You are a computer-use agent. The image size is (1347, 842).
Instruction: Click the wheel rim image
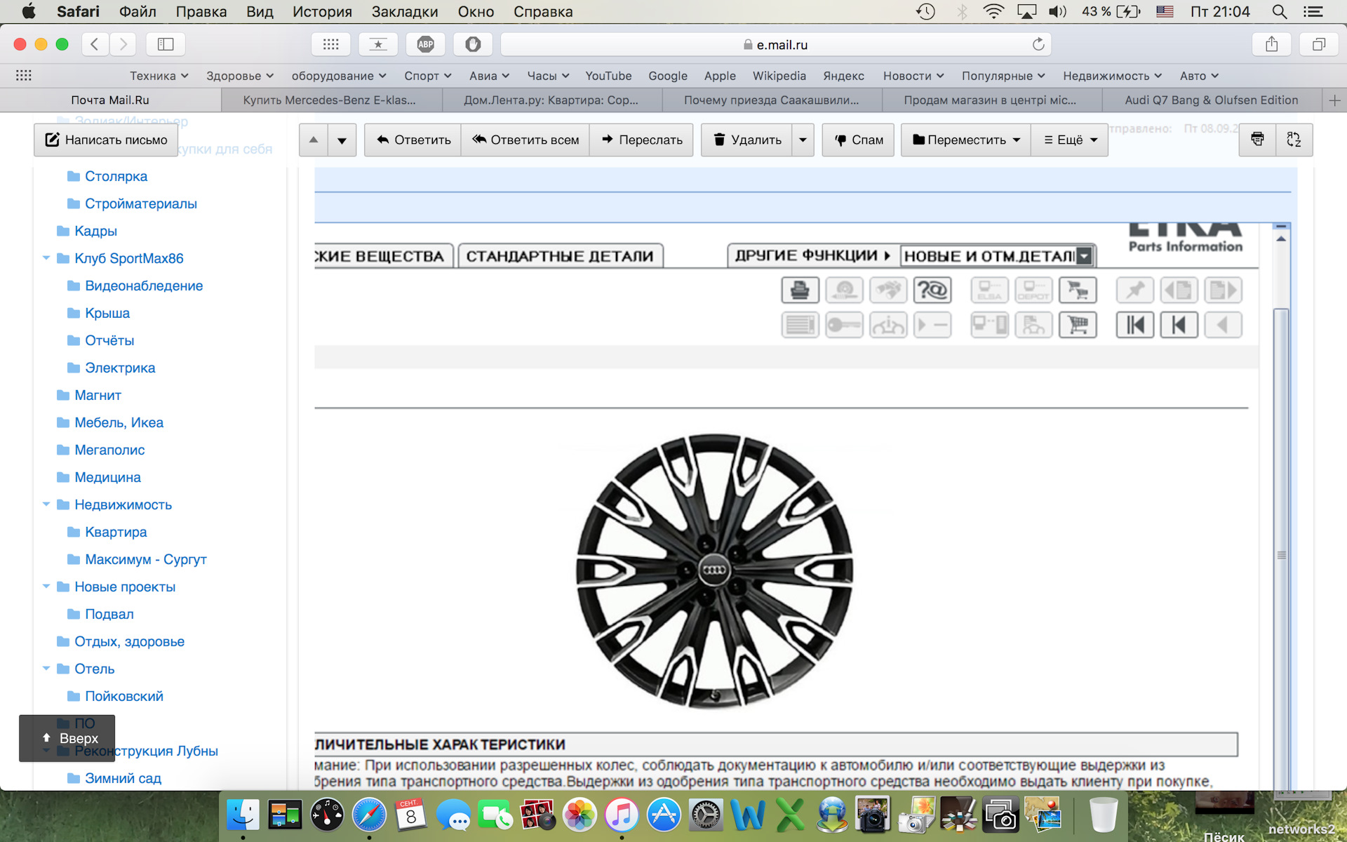714,570
